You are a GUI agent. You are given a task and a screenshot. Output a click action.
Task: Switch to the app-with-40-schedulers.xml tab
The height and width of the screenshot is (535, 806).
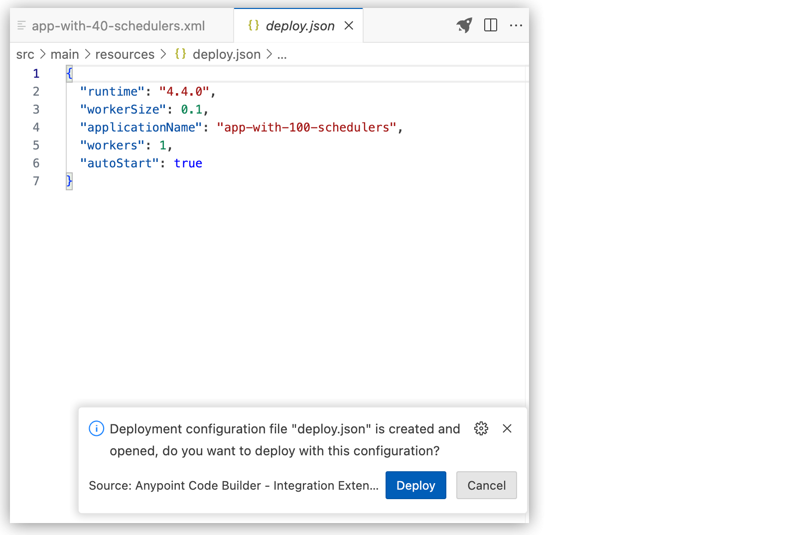click(x=118, y=25)
